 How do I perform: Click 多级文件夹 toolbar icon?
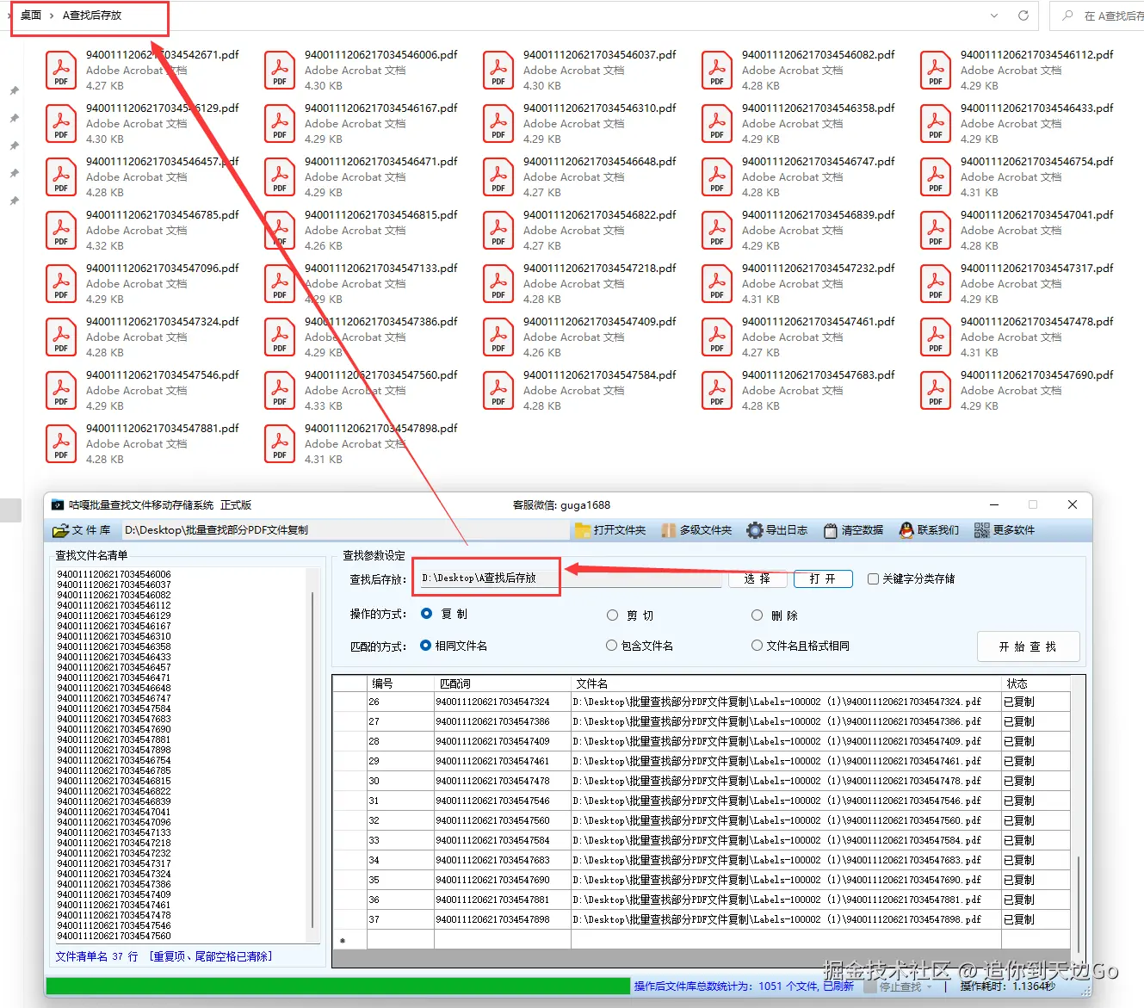tap(669, 530)
